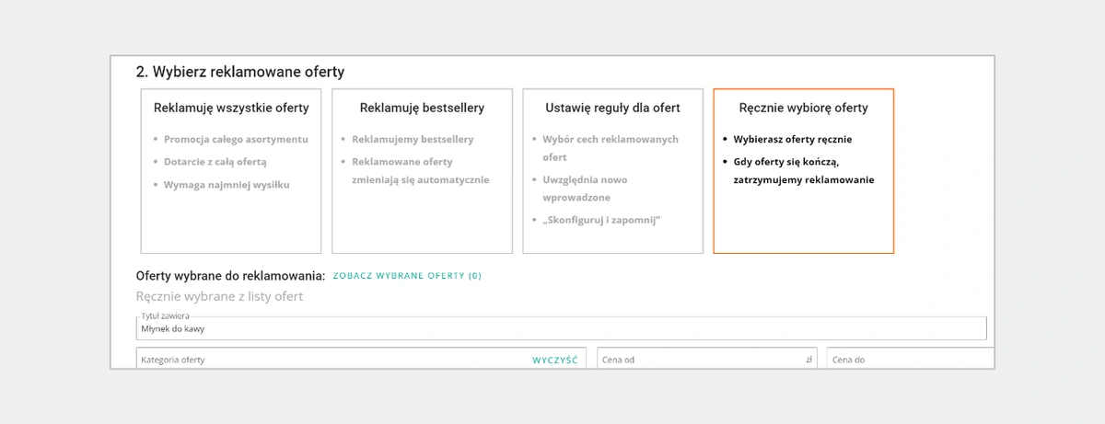This screenshot has width=1105, height=424.
Task: Click the "Tytuł zawiera" text field
Action: 560,328
